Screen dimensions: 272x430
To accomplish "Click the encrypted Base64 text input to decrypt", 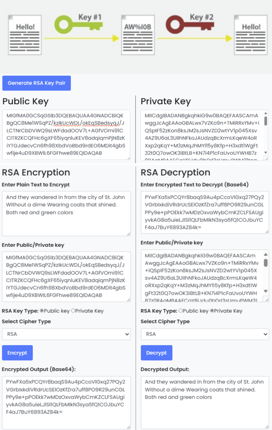I will click(205, 212).
